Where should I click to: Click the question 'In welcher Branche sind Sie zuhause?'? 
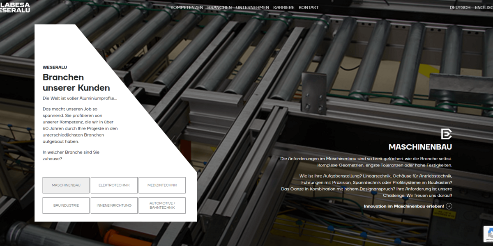point(71,155)
